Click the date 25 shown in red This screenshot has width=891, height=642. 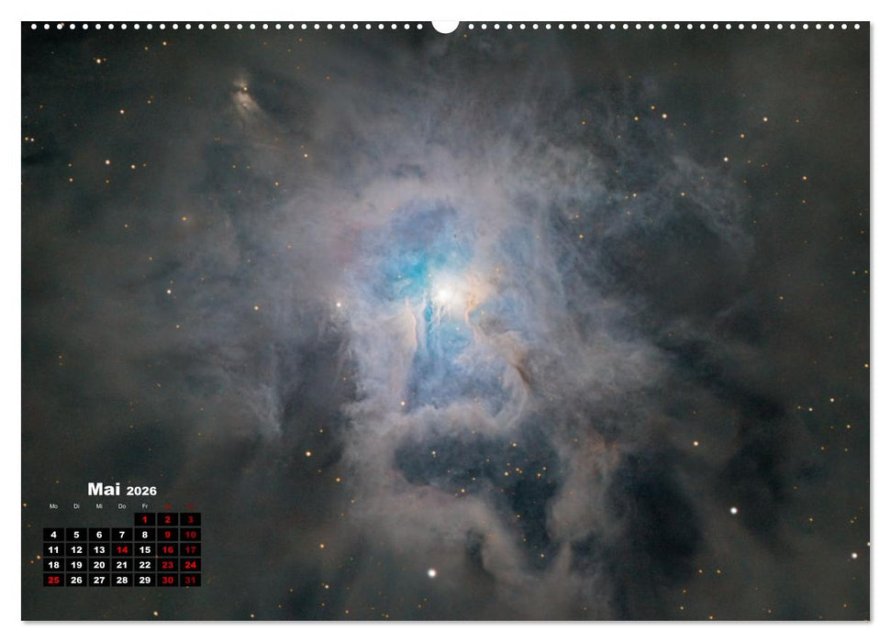click(54, 580)
